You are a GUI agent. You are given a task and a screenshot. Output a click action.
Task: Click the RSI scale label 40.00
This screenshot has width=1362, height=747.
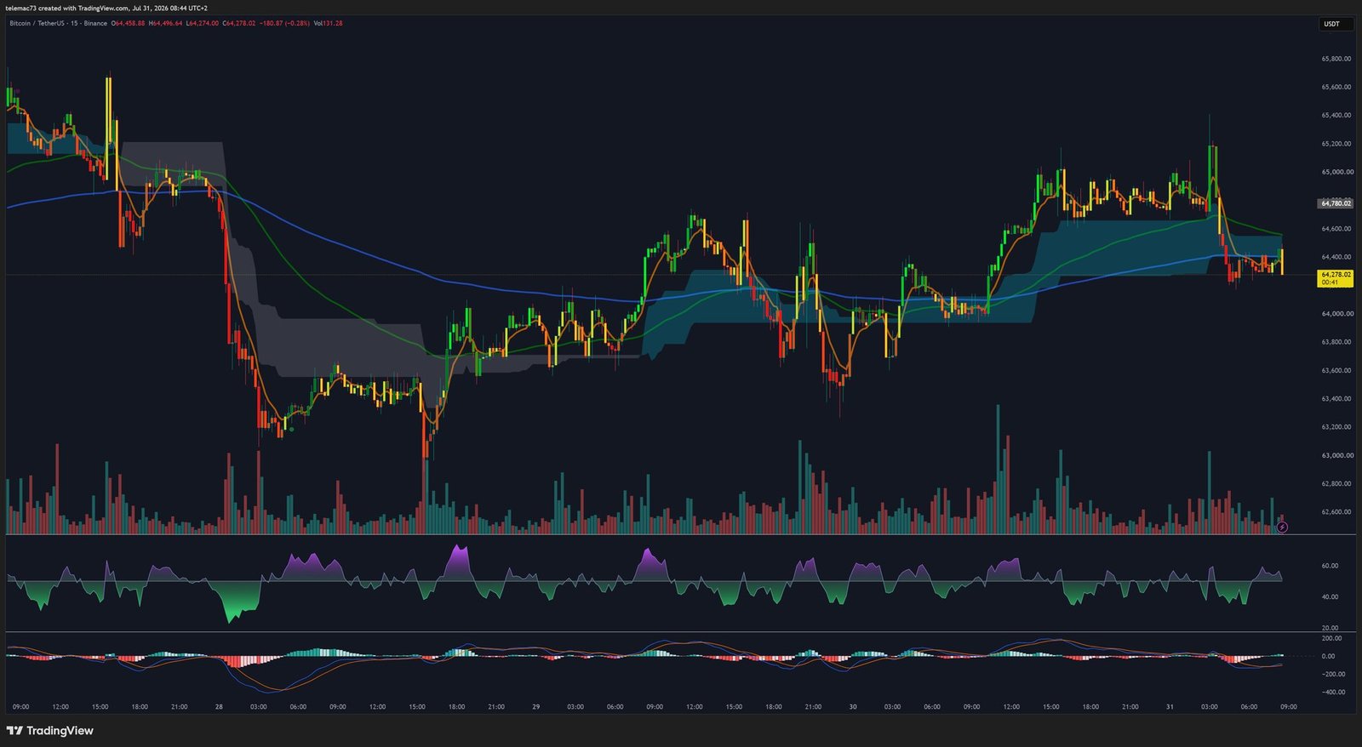[1330, 597]
